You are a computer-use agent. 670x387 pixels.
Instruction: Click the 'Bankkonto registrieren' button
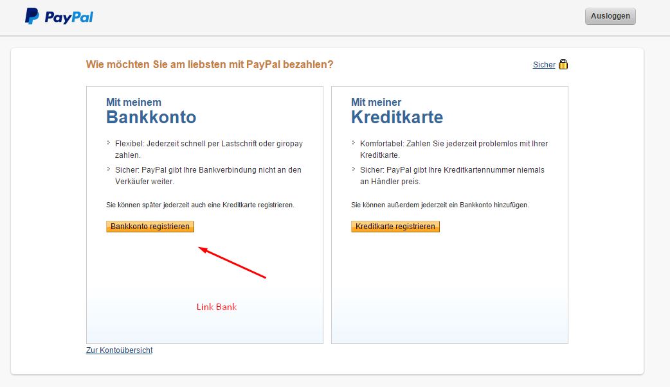150,226
